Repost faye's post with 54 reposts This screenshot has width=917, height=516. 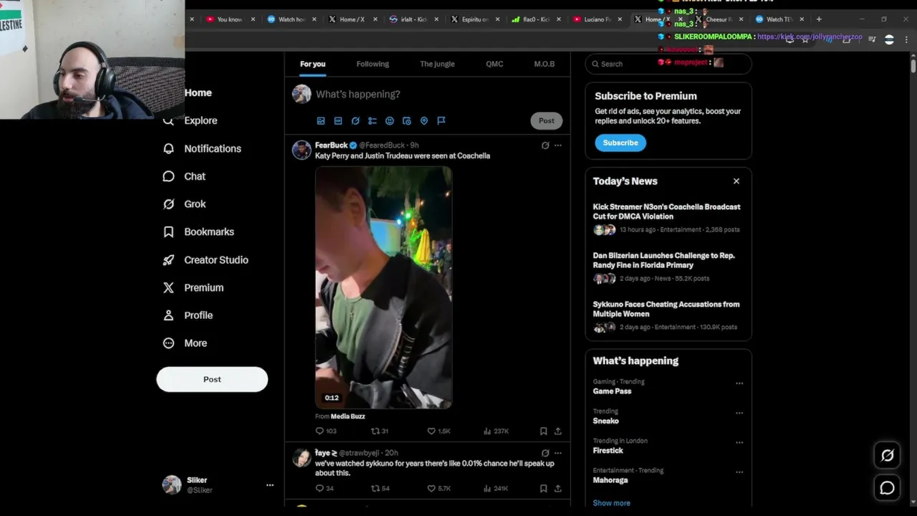pyautogui.click(x=380, y=488)
